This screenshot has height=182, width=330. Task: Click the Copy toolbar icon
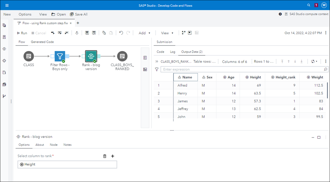pyautogui.click(x=104, y=33)
